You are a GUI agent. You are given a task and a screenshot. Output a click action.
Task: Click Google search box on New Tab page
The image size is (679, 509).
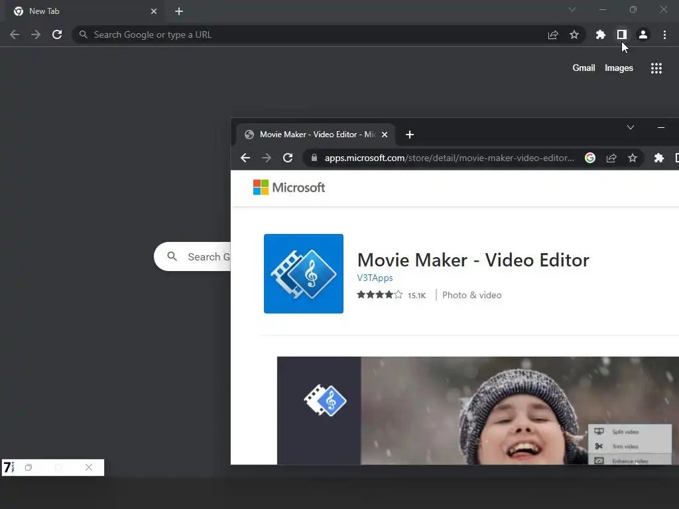pyautogui.click(x=193, y=256)
